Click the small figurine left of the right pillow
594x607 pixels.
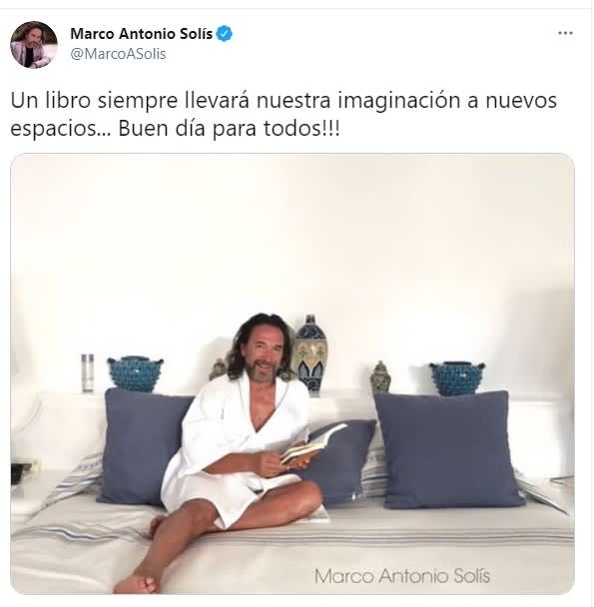[380, 377]
